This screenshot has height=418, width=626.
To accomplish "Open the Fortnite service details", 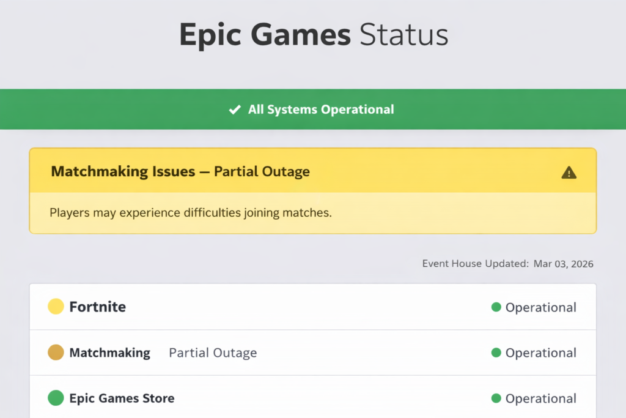I will (x=97, y=307).
